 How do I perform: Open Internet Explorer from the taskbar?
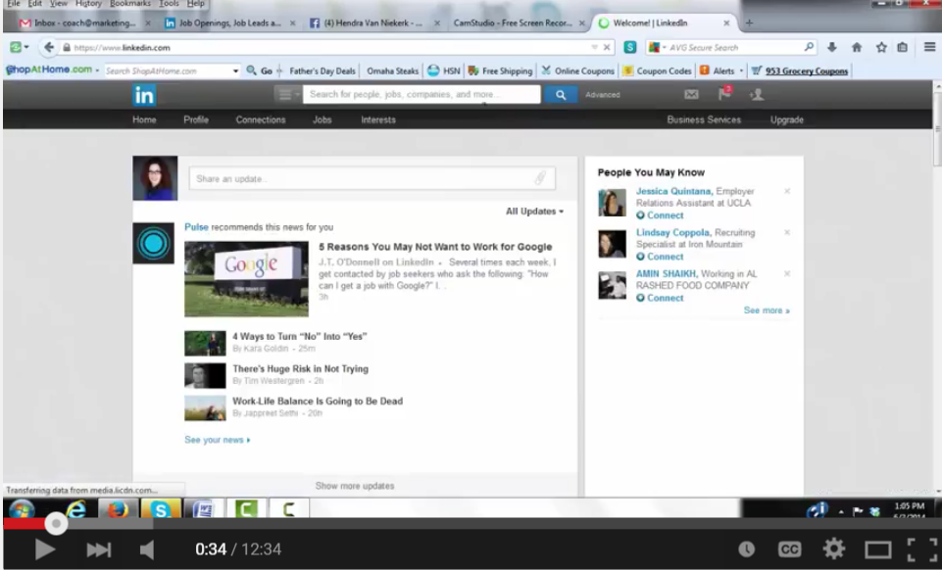[76, 509]
